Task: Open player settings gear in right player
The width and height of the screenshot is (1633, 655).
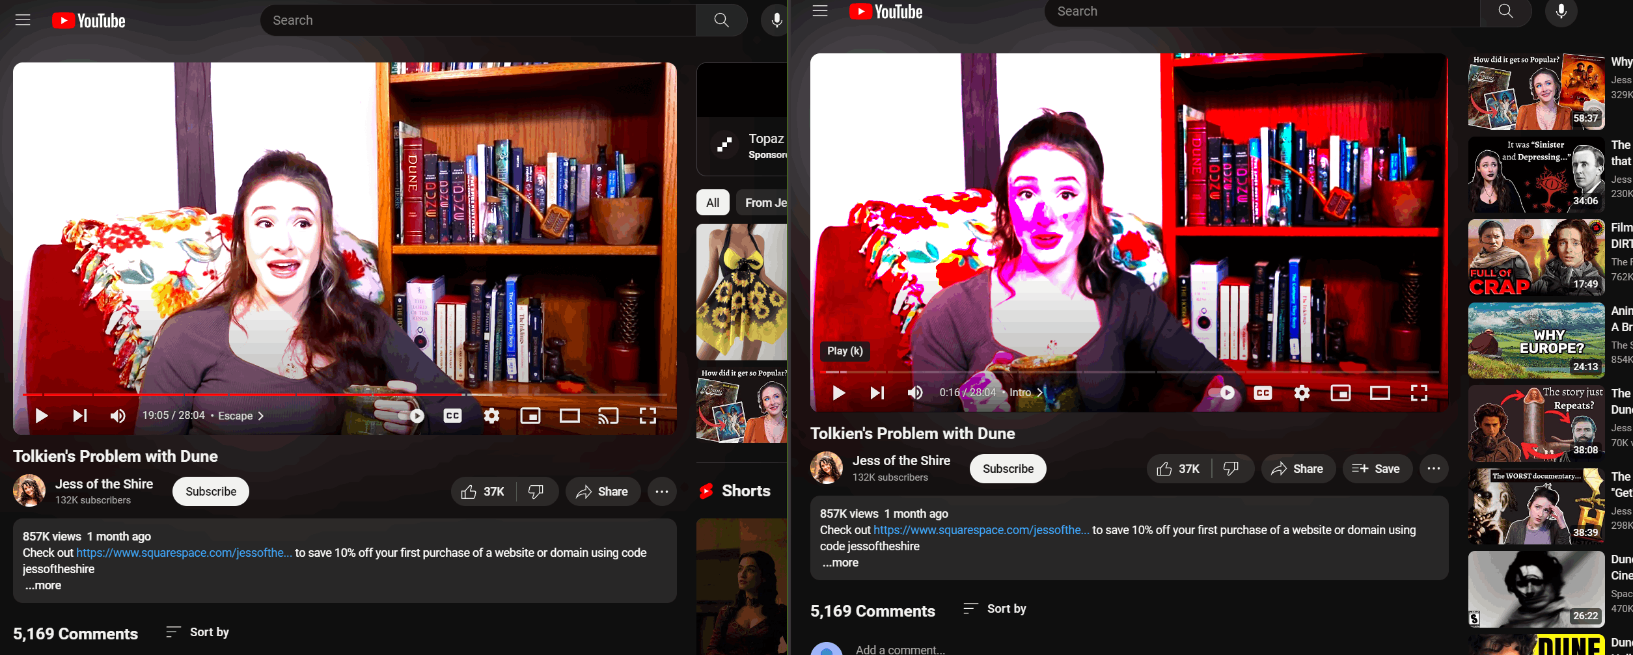Action: click(1302, 393)
